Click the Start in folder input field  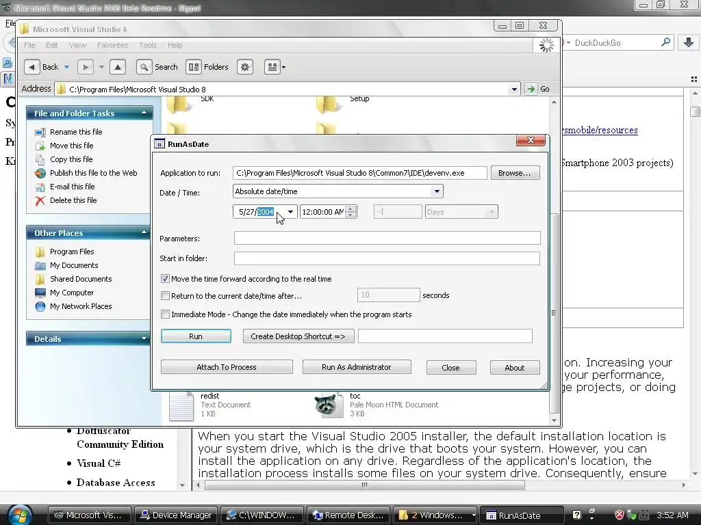point(387,258)
